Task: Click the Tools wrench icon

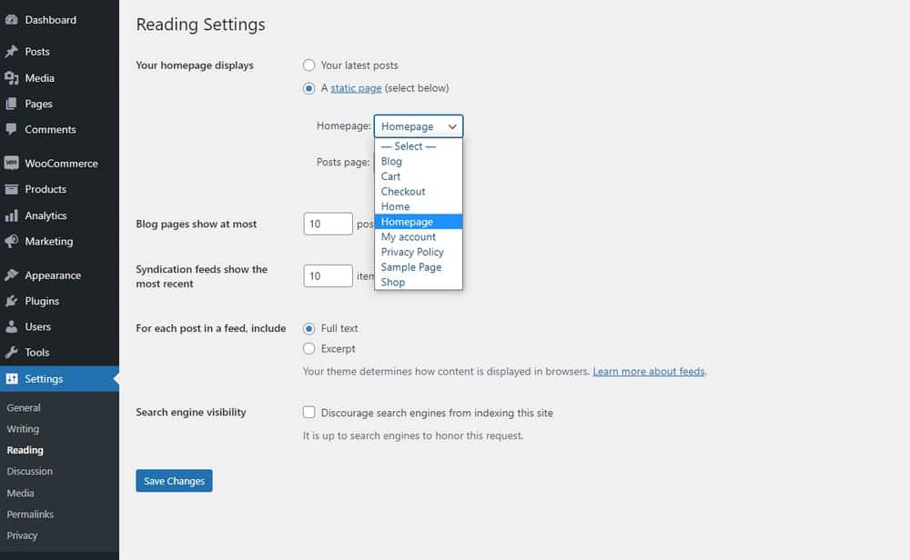Action: (x=11, y=352)
